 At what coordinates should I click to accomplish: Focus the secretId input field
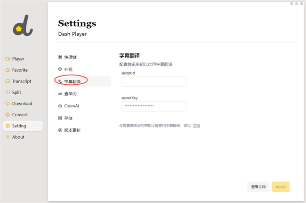pos(154,82)
